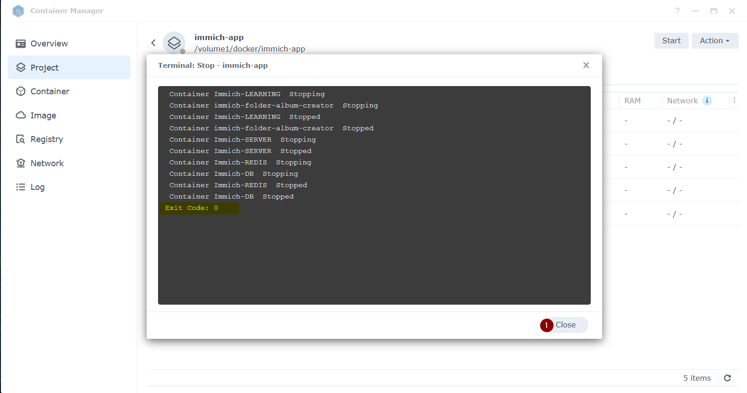Open the table column options menu
The height and width of the screenshot is (393, 747).
(x=734, y=100)
